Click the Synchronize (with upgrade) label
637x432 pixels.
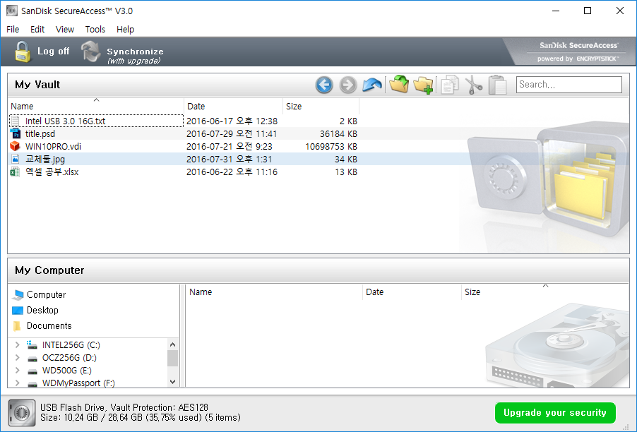pos(135,56)
